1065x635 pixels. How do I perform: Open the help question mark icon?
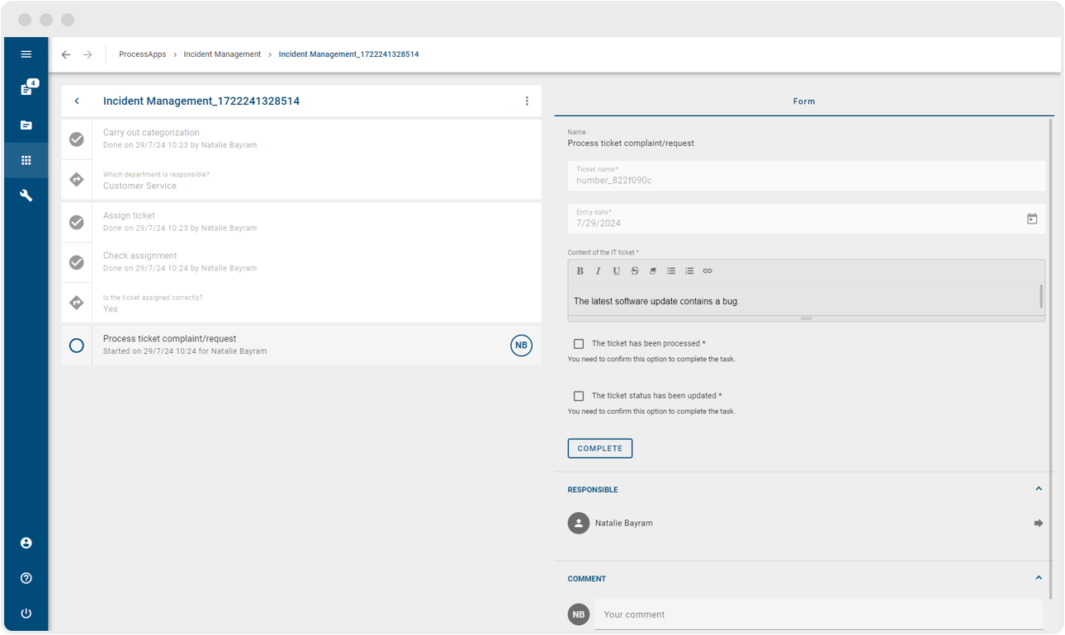point(26,578)
